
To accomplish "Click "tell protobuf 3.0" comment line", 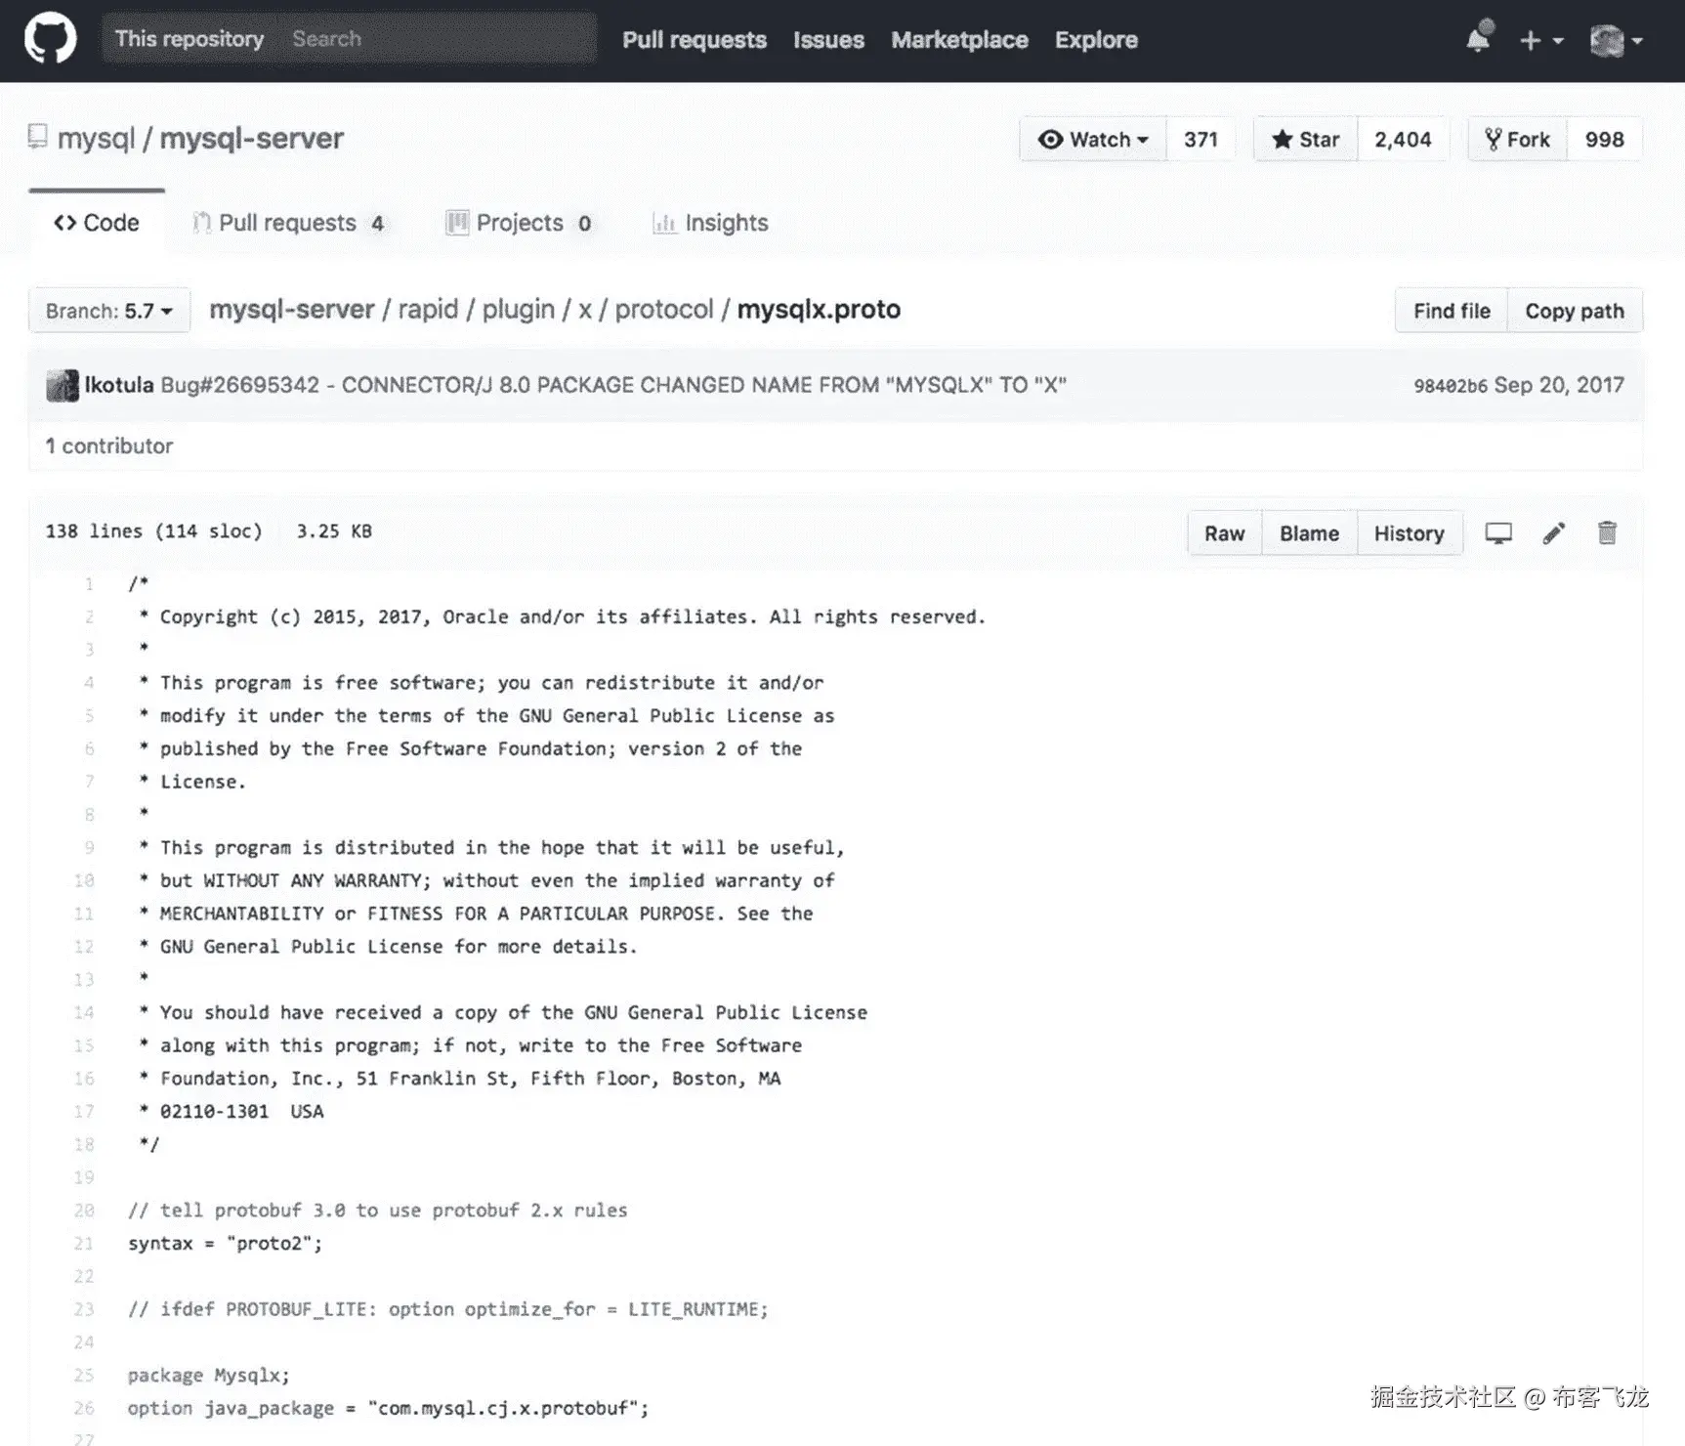I will [378, 1211].
